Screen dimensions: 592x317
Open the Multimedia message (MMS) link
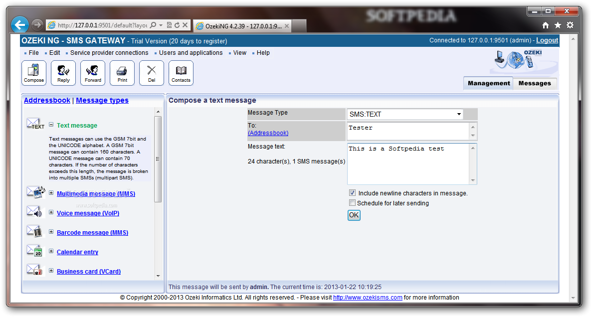96,193
